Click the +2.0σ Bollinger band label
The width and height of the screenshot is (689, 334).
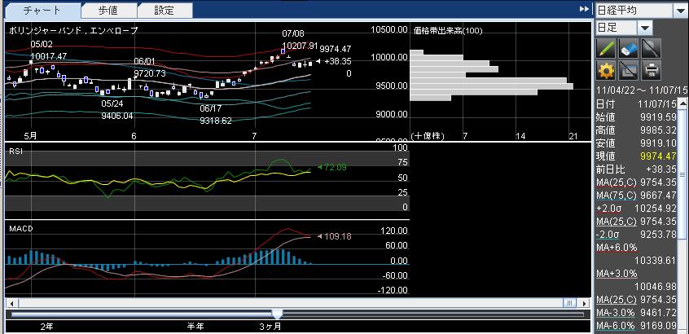[610, 209]
